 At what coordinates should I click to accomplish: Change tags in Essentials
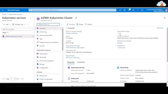[72, 56]
